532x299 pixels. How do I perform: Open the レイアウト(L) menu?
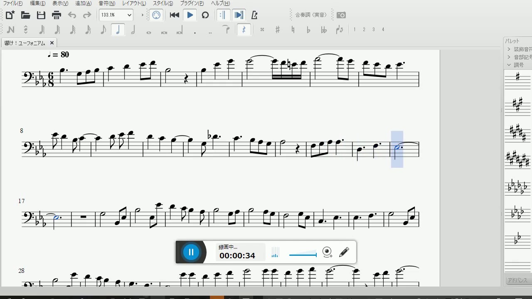(134, 3)
